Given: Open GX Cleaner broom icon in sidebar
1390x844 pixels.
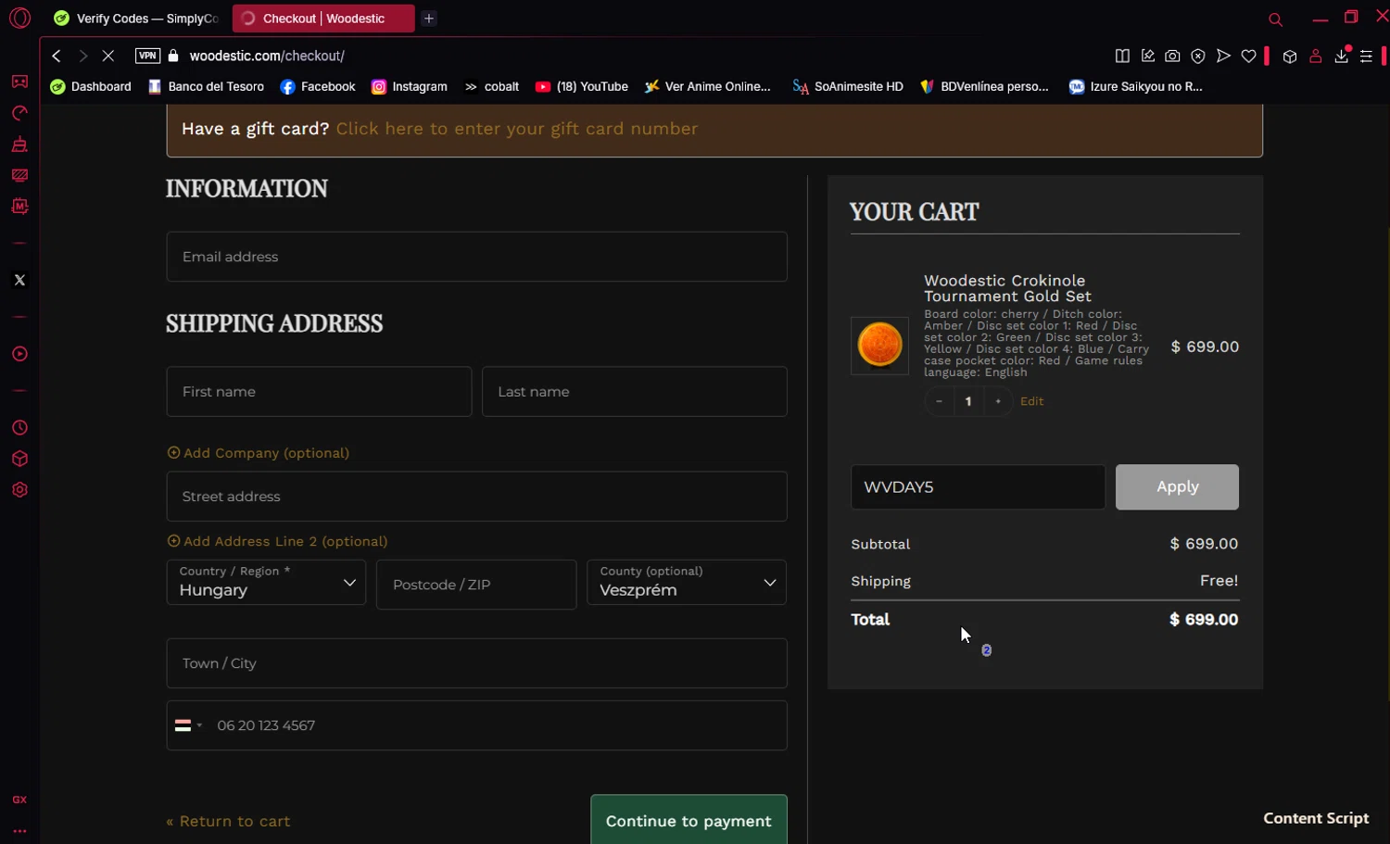Looking at the screenshot, I should [19, 145].
